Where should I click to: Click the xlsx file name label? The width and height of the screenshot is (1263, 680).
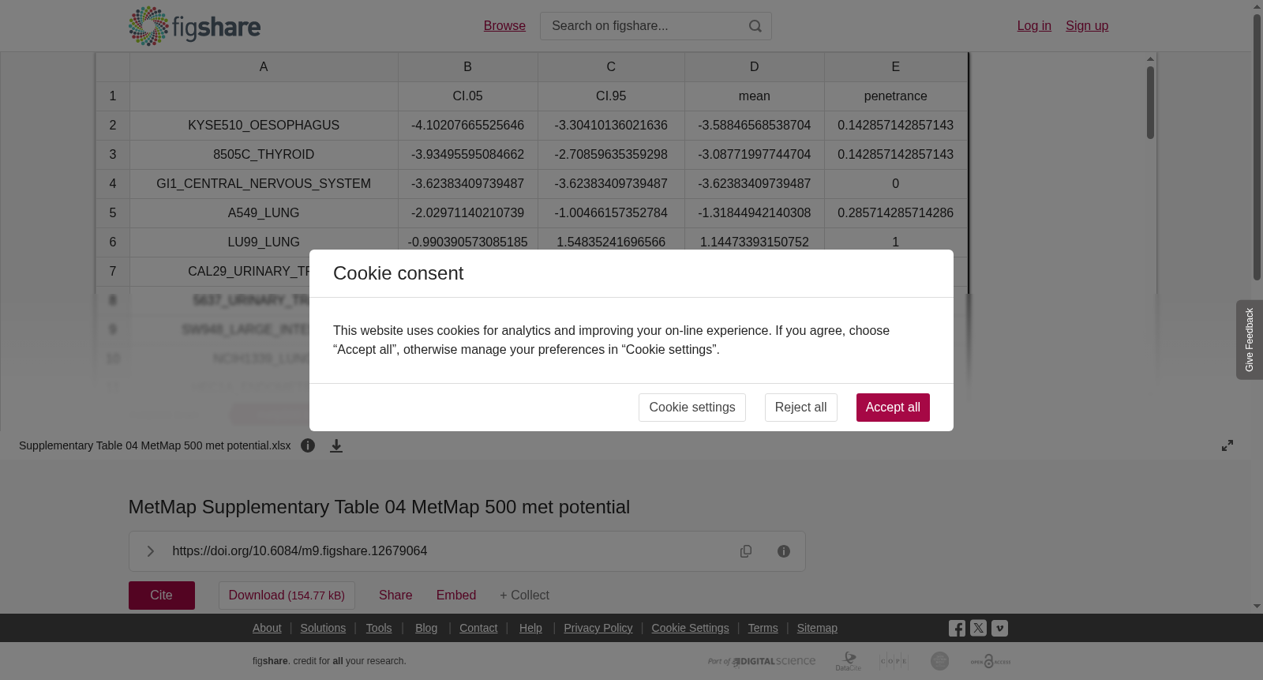click(155, 445)
